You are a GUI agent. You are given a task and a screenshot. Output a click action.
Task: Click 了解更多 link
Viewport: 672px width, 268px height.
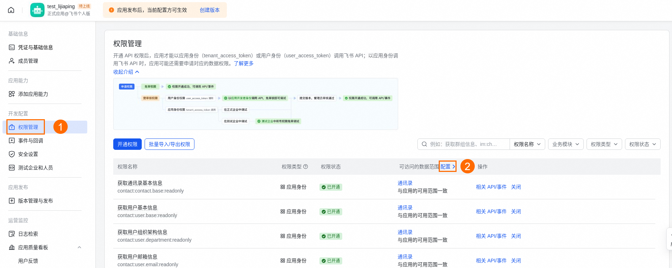pos(244,63)
